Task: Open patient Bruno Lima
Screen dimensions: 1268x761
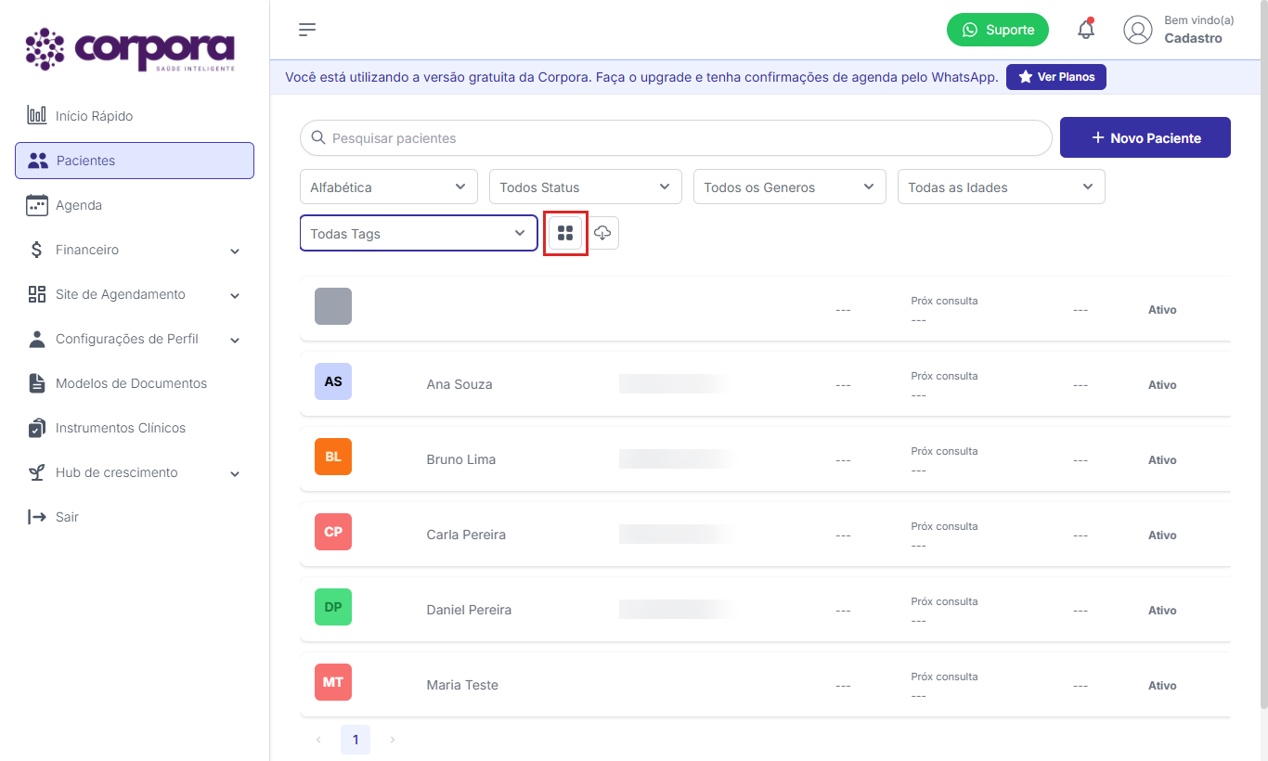Action: 461,459
